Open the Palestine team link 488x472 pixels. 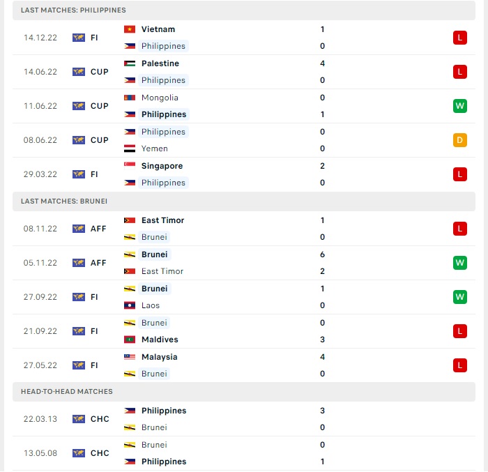tap(160, 63)
